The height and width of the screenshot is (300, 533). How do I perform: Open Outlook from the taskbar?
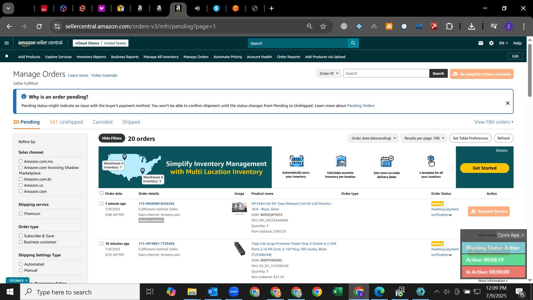tap(213, 292)
